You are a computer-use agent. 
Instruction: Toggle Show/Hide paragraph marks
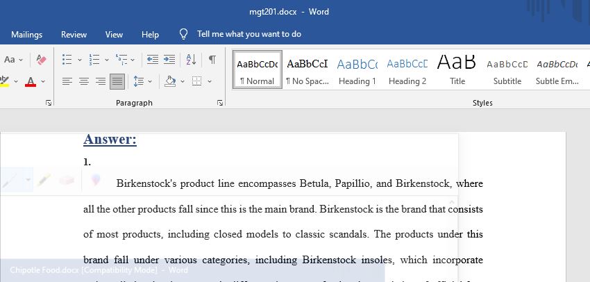(x=212, y=60)
